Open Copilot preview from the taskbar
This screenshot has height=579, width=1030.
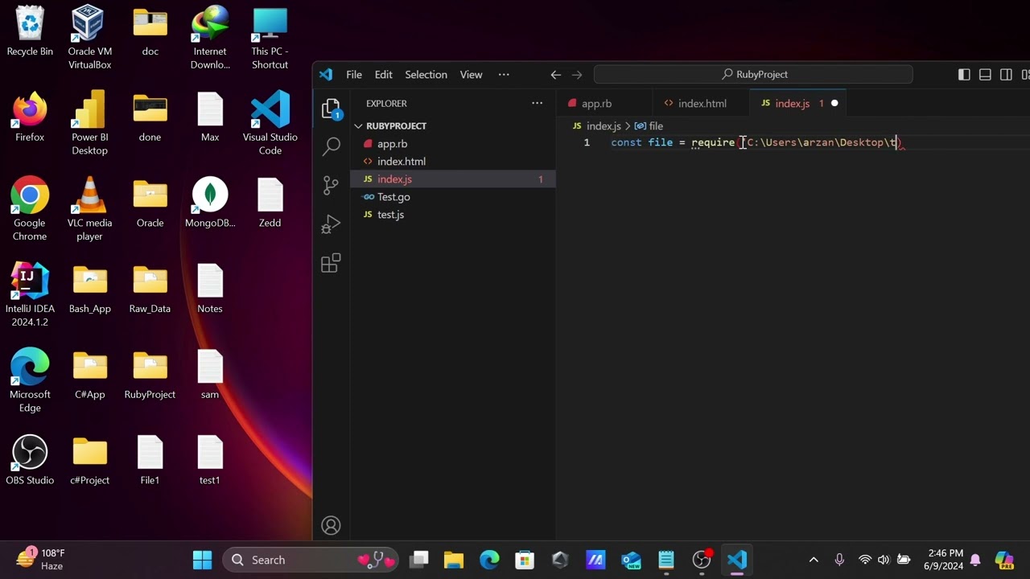[1003, 560]
